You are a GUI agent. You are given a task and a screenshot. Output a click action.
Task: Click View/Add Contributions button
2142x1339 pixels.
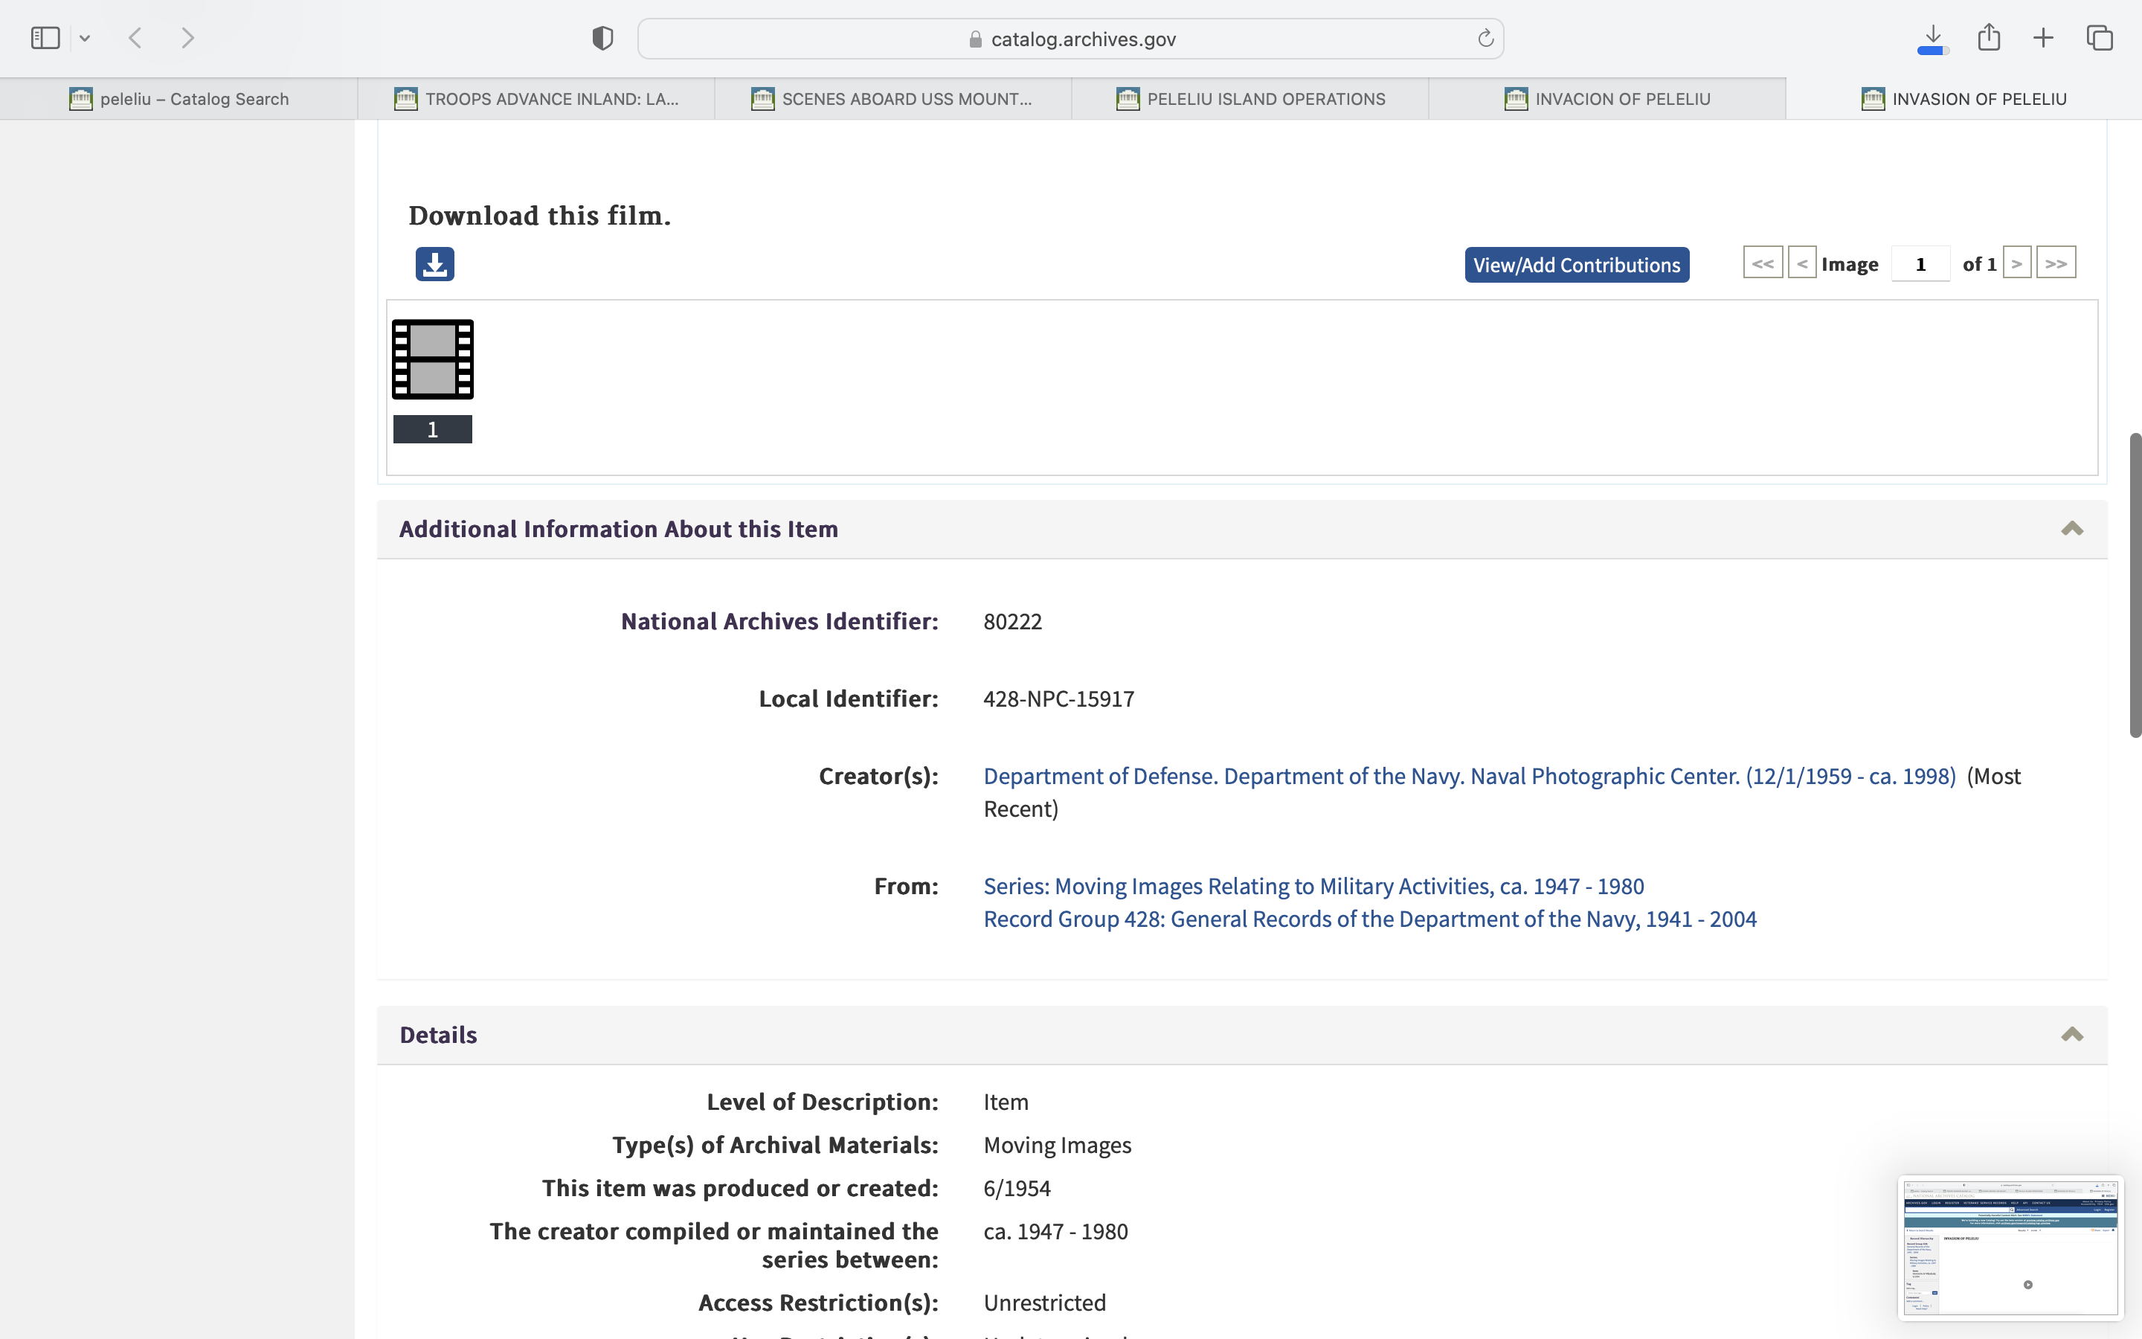[1577, 265]
